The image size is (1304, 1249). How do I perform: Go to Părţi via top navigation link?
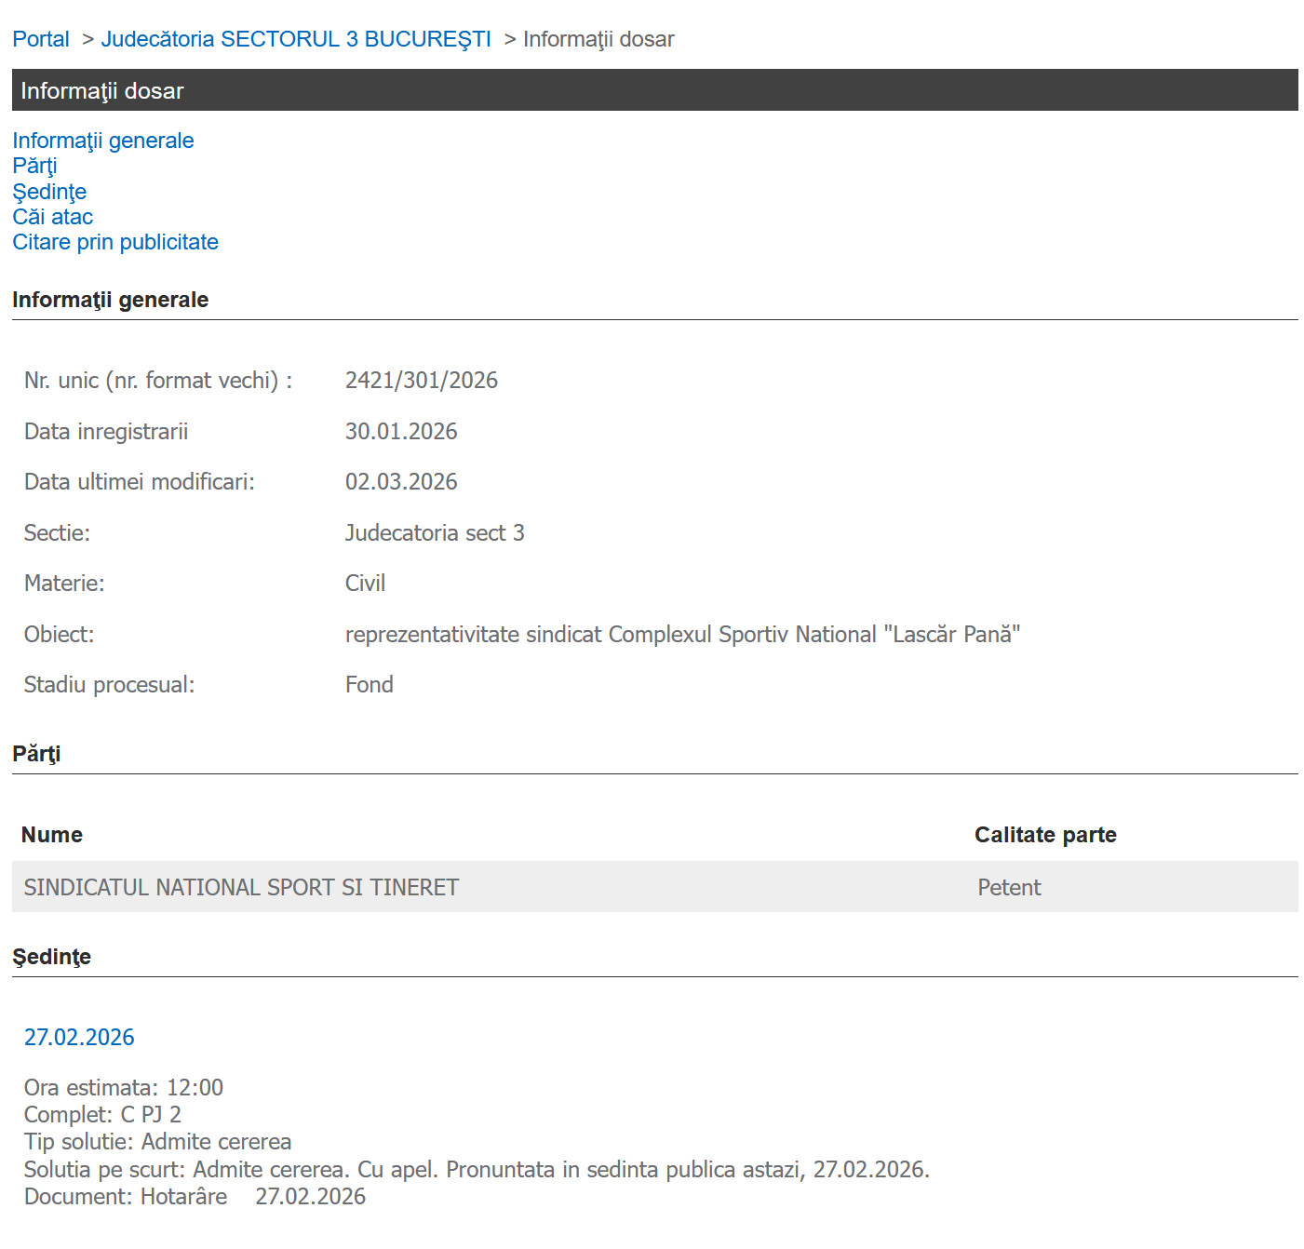coord(34,166)
